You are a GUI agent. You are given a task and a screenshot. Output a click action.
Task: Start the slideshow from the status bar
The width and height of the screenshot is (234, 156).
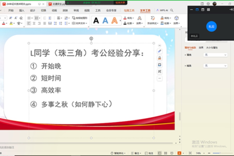click(x=179, y=153)
